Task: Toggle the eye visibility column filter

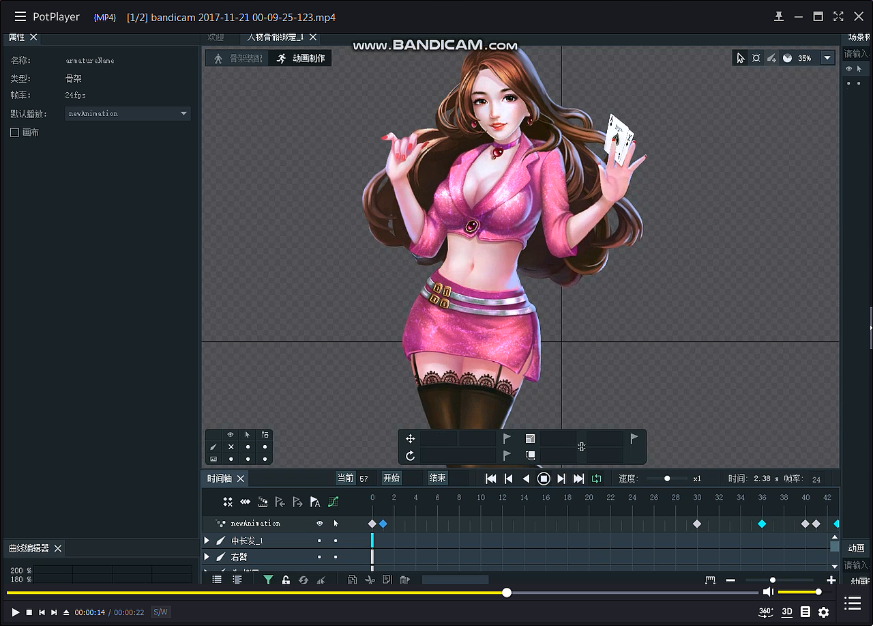Action: pos(231,435)
